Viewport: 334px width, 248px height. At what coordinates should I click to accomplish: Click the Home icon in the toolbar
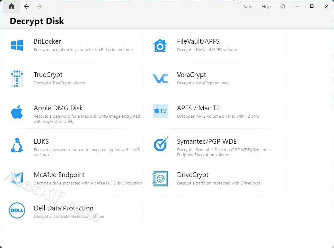(12, 6)
